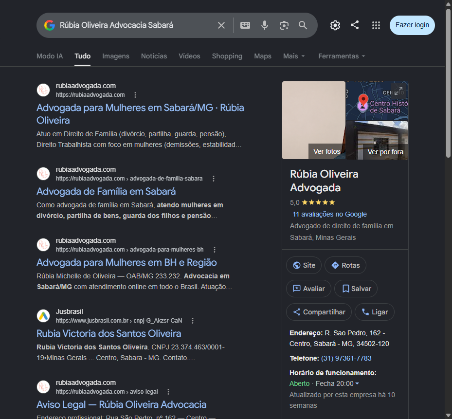Open quick settings gear icon
The width and height of the screenshot is (452, 419).
click(x=335, y=25)
